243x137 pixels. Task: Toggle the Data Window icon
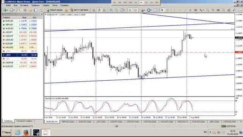pyautogui.click(x=25, y=10)
